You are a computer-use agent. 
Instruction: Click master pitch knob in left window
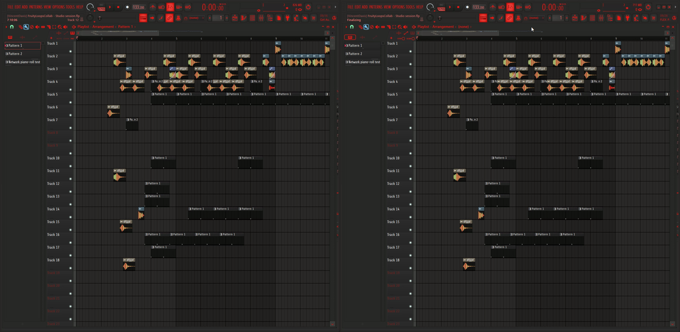pos(90,18)
